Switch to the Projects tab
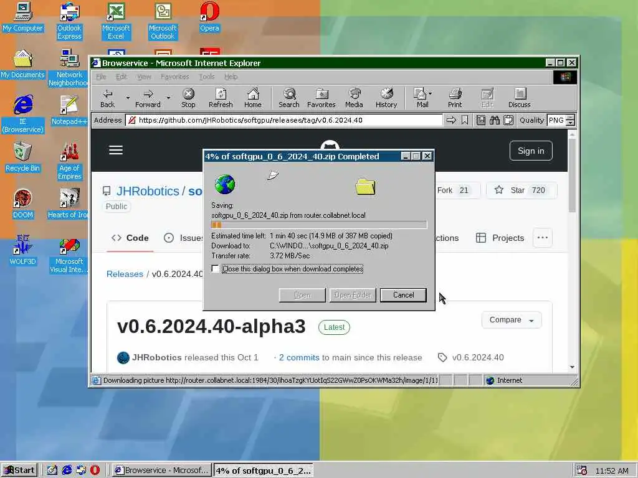 tap(500, 238)
